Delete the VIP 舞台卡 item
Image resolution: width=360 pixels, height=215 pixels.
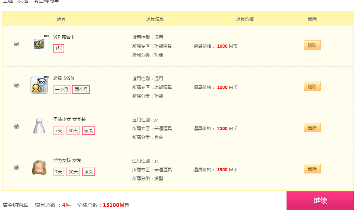point(312,45)
